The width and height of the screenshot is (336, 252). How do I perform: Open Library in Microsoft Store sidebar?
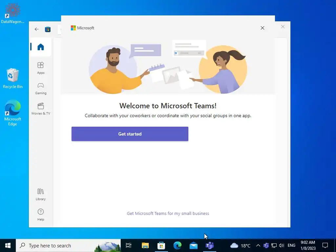(x=40, y=194)
